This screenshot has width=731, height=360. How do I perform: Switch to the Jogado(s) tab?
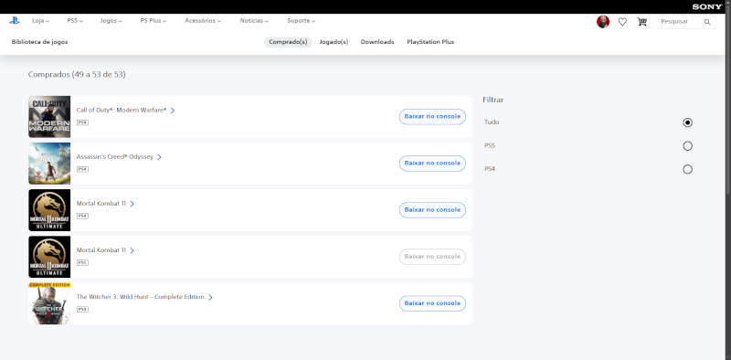coord(334,42)
